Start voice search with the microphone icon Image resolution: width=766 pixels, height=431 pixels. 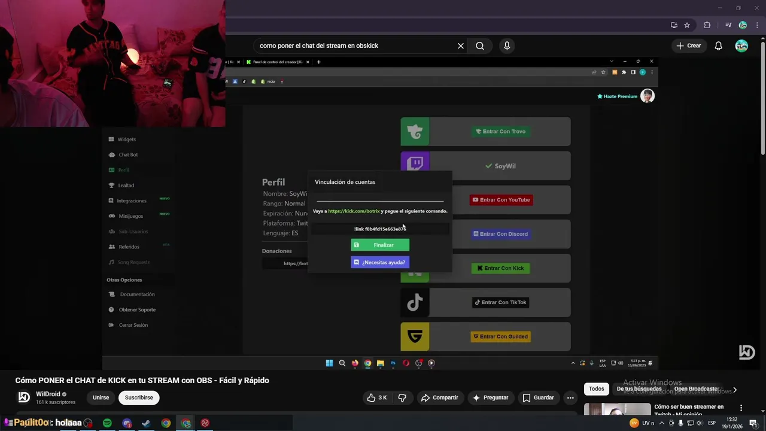point(507,45)
